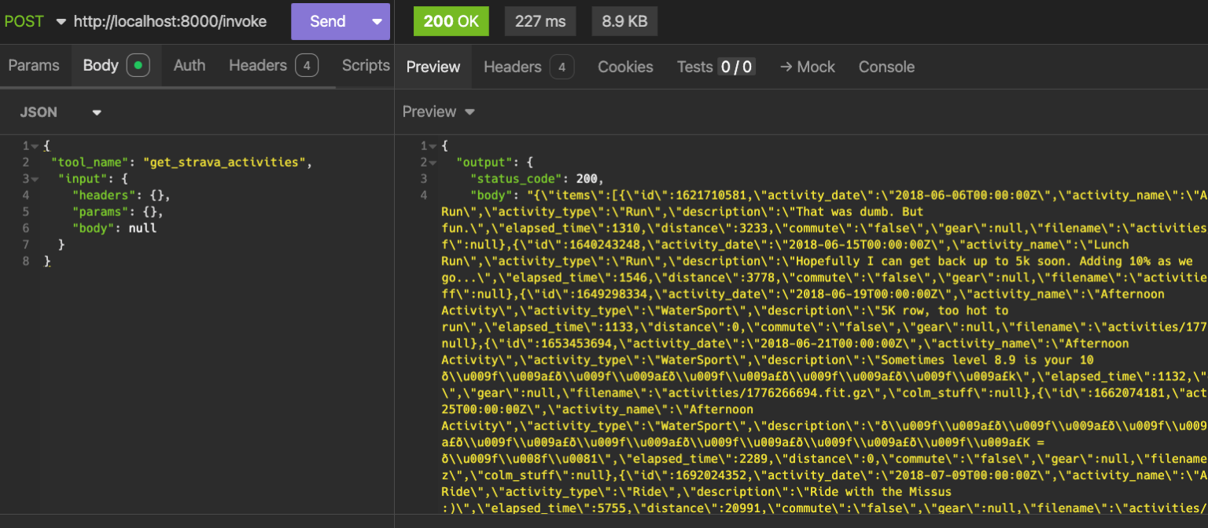View response Headers tab

511,67
